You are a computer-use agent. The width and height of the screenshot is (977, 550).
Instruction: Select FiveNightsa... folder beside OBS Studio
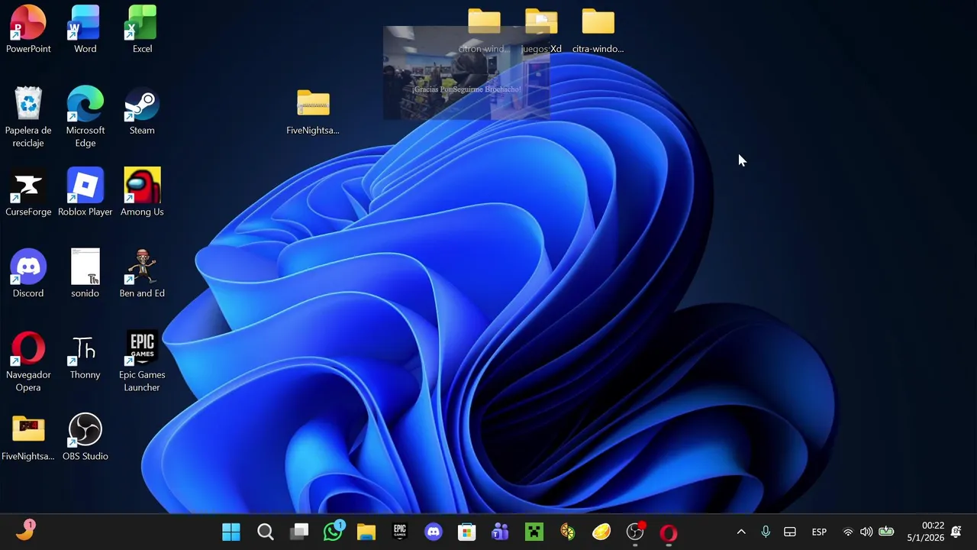pos(28,437)
